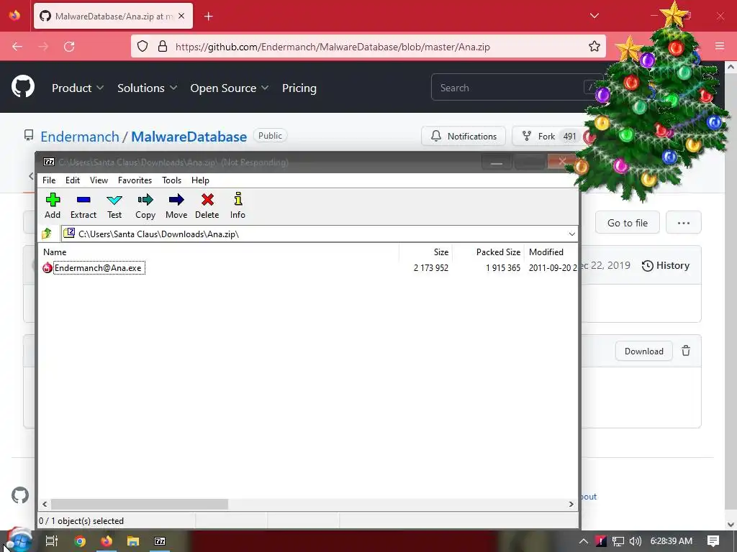
Task: Click the scroll left arrow in 7-Zip
Action: [45, 504]
